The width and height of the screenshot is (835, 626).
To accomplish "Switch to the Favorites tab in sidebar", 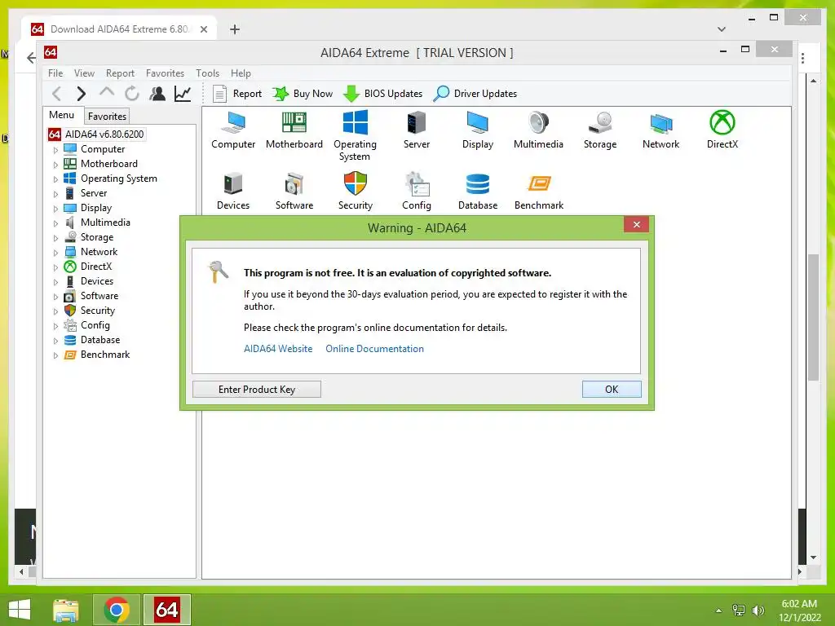I will pos(107,116).
